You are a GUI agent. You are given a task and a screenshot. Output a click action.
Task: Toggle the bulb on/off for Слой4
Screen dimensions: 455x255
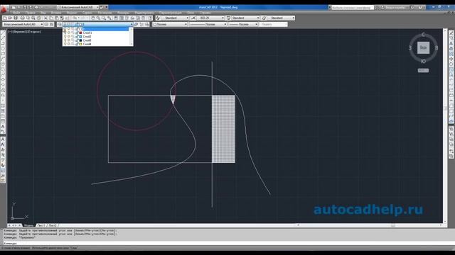coord(65,44)
